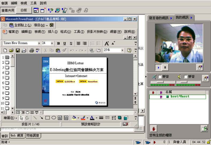Click Decrease Font Size icon
Screen dimensions: 211x145
(113, 43)
